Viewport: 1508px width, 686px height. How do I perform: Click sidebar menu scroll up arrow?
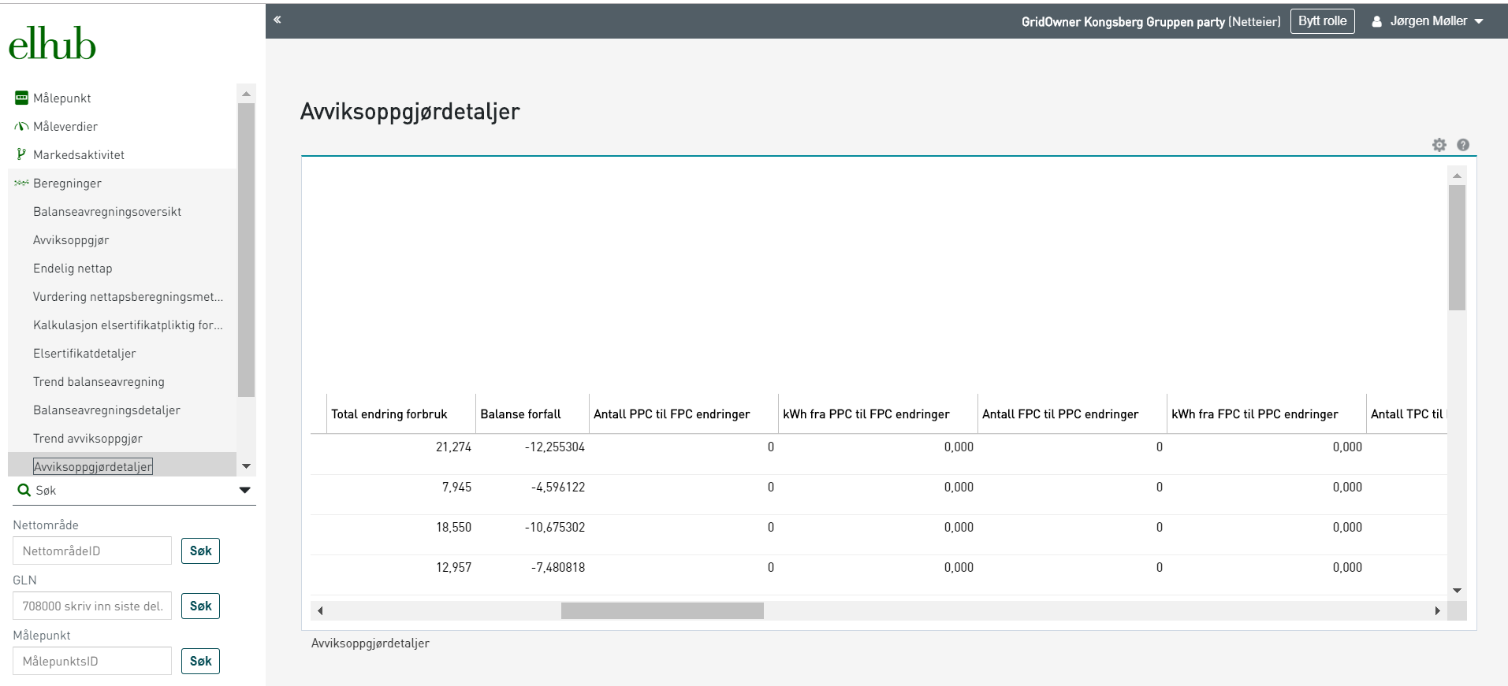[246, 94]
